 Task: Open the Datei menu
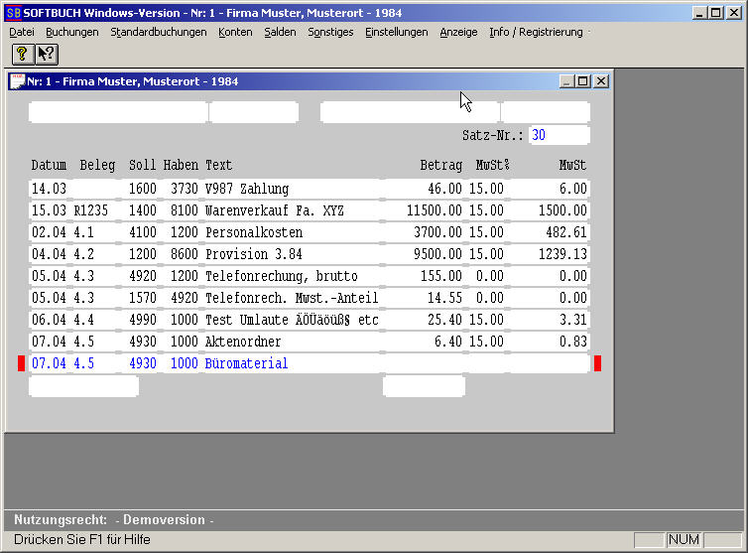pos(22,32)
